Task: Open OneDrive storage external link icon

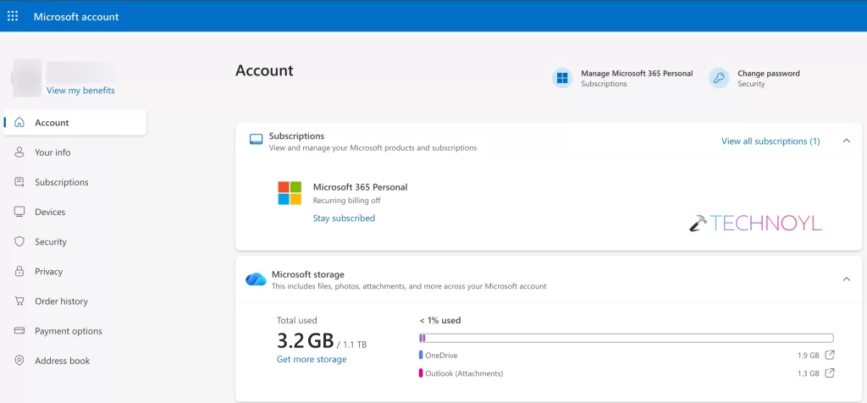Action: point(830,355)
